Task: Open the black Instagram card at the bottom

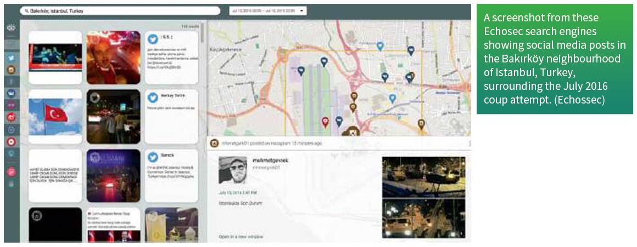Action: pyautogui.click(x=55, y=225)
